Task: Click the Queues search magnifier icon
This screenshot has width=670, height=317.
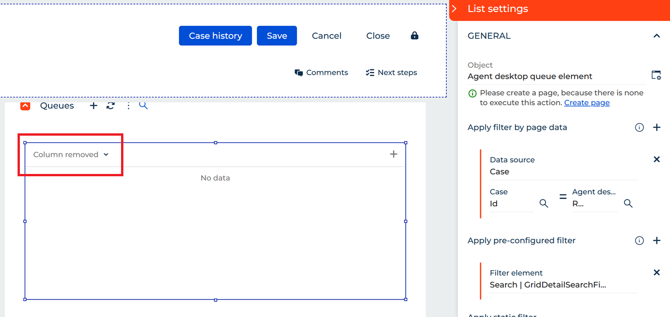Action: [143, 106]
